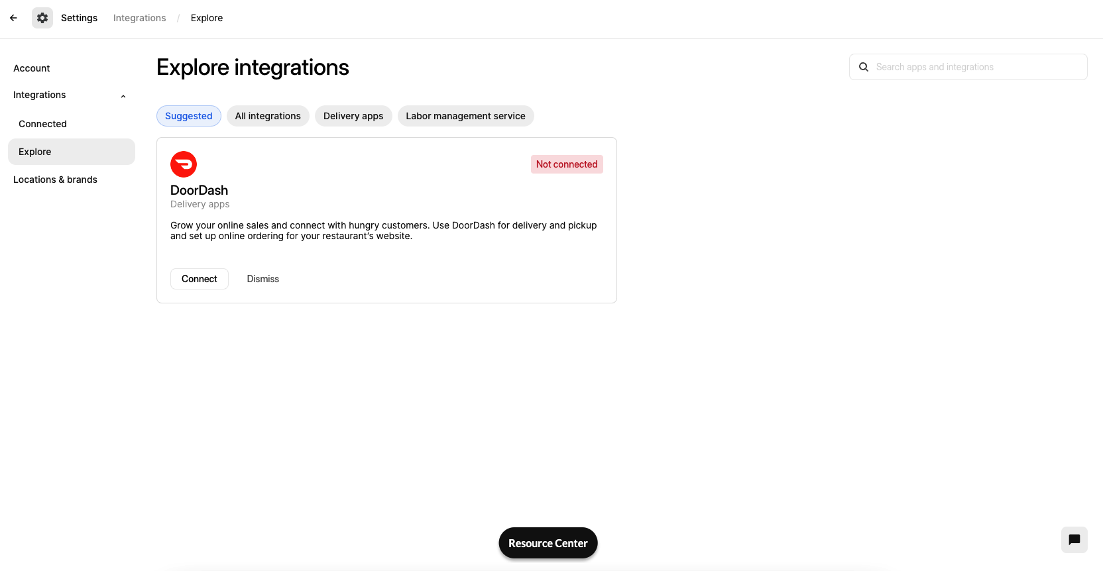Click the back arrow icon
The width and height of the screenshot is (1103, 571).
coord(13,18)
